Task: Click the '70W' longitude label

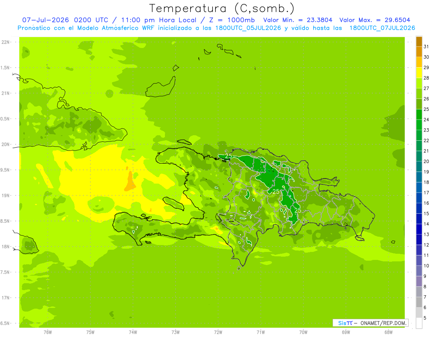Action: 303,332
